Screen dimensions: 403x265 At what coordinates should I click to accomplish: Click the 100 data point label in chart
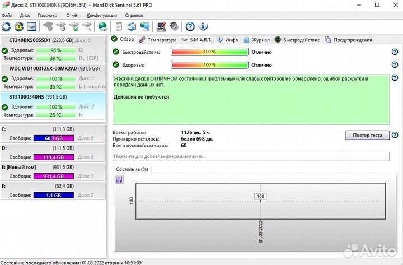point(260,196)
